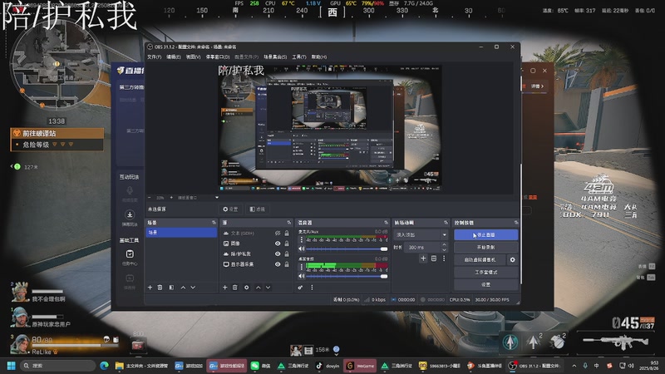Remove scene transition trash icon
This screenshot has width=665, height=374.
click(x=434, y=258)
